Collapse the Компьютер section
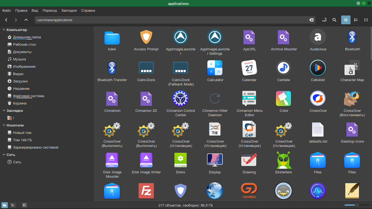Screen dimensions: 372x209 click(4, 30)
